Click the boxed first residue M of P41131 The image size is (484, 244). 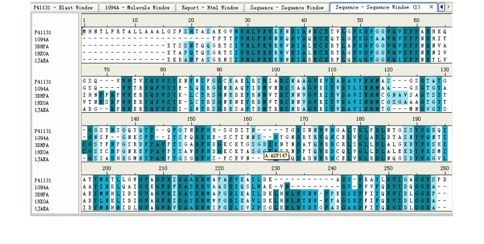point(84,31)
